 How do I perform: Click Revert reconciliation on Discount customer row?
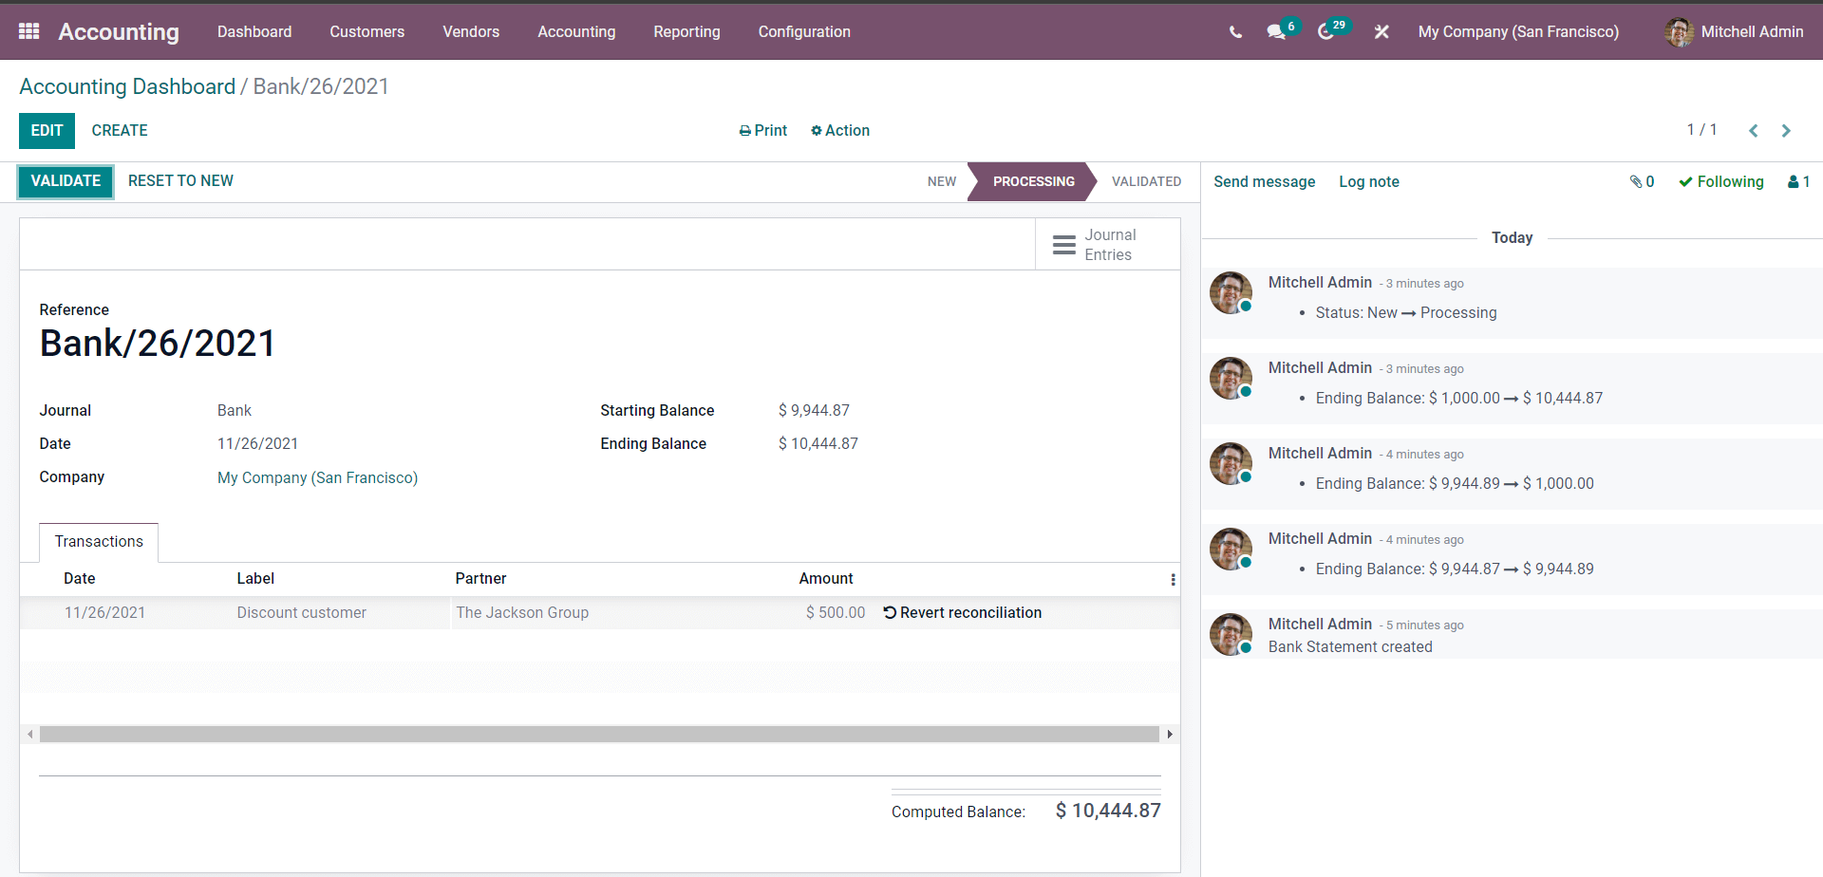pyautogui.click(x=962, y=613)
